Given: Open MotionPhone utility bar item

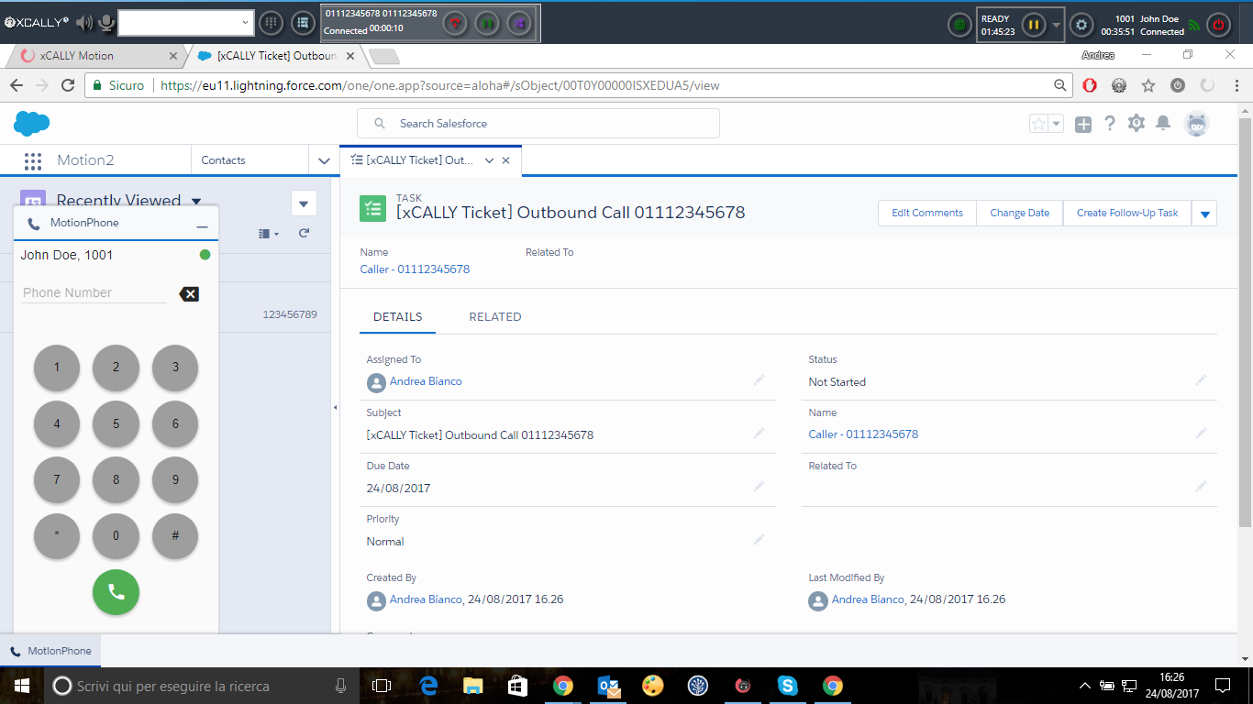Looking at the screenshot, I should (50, 651).
